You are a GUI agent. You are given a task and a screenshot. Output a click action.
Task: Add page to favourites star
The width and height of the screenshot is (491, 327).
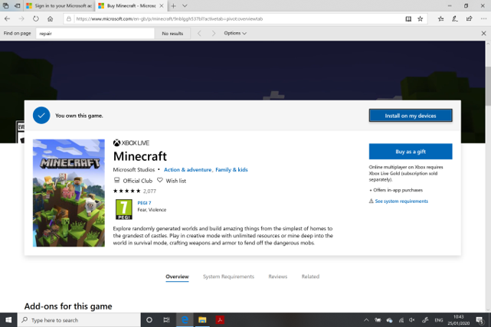pos(421,19)
